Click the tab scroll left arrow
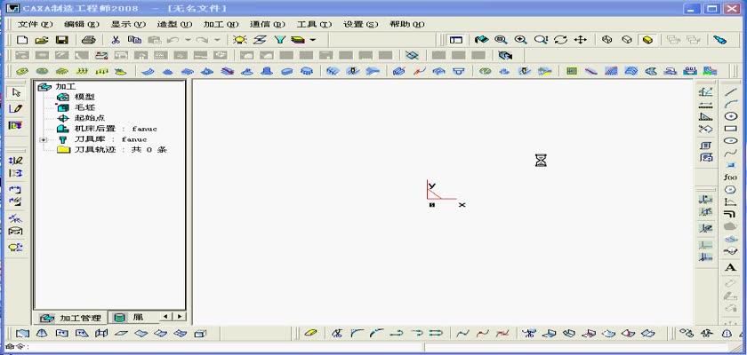747x355 pixels. [x=165, y=317]
